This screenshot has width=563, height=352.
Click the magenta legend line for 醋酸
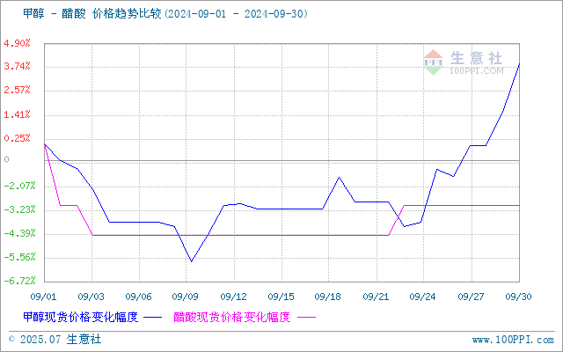pos(307,318)
